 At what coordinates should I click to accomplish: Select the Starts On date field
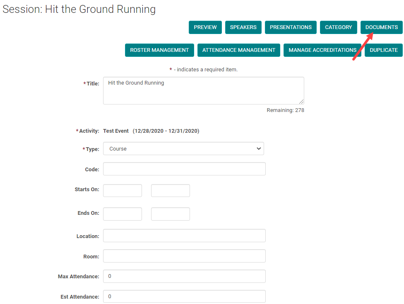[123, 191]
